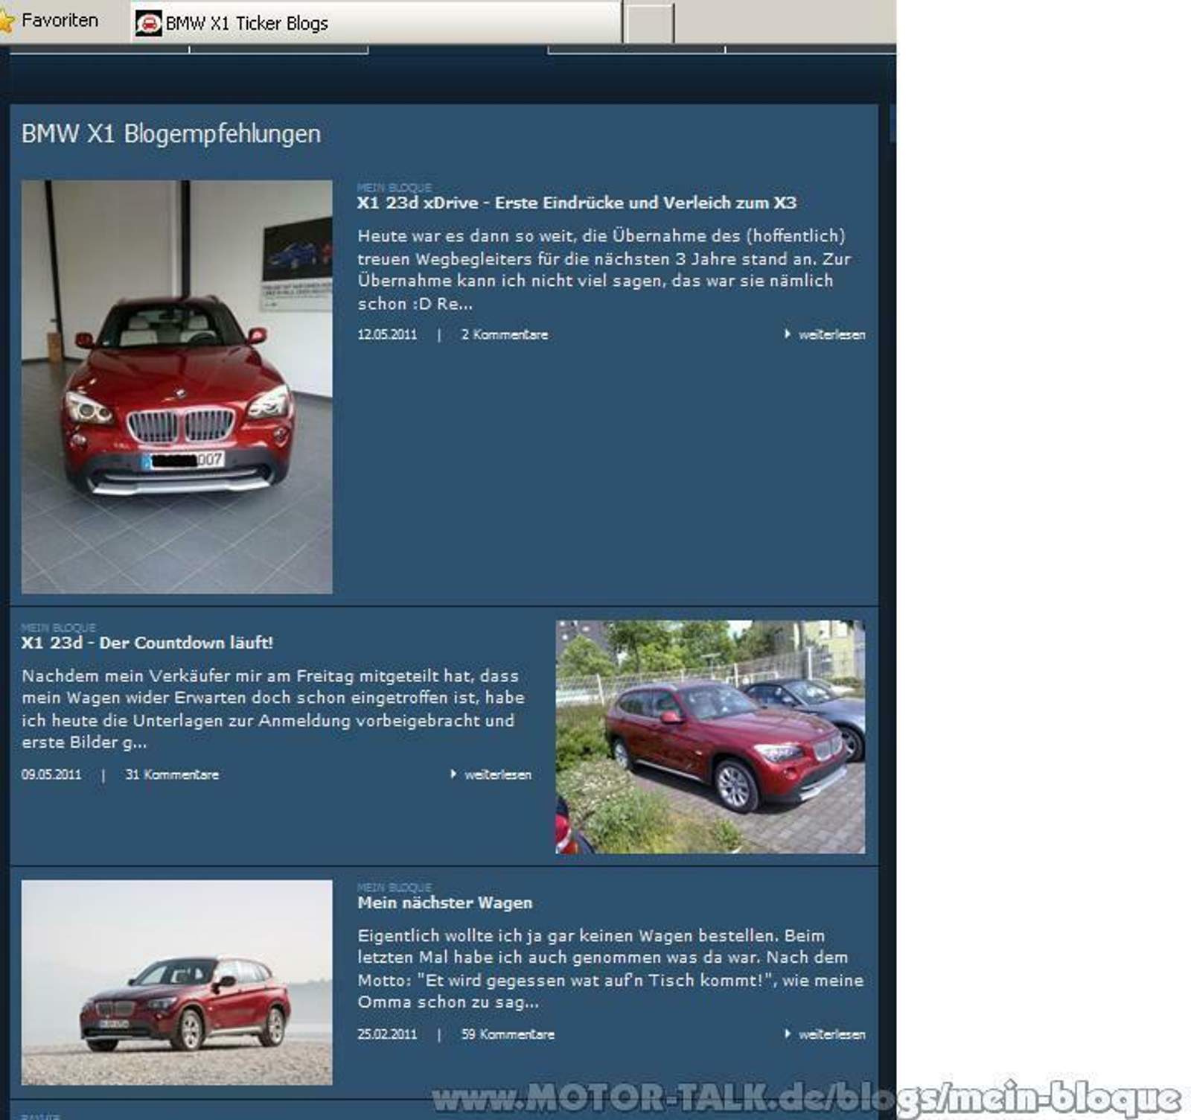Image resolution: width=1191 pixels, height=1120 pixels.
Task: Open article X1 23d Der Countdown läuft
Action: point(147,643)
